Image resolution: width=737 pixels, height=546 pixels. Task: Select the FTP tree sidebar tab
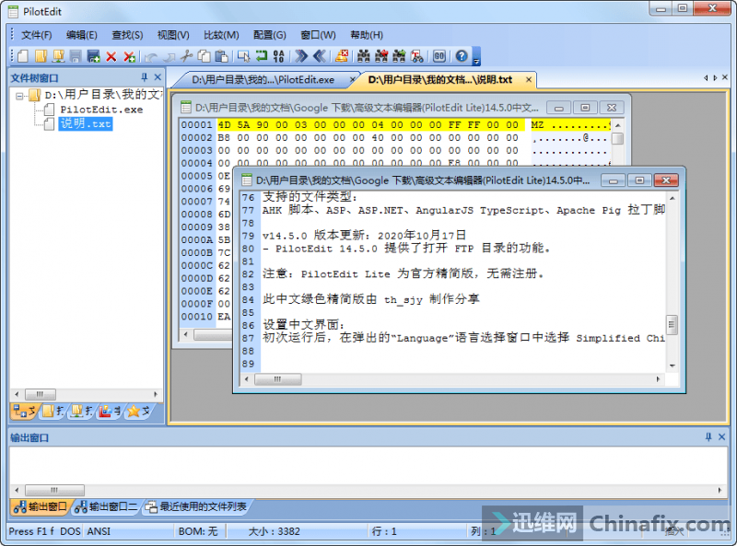81,412
